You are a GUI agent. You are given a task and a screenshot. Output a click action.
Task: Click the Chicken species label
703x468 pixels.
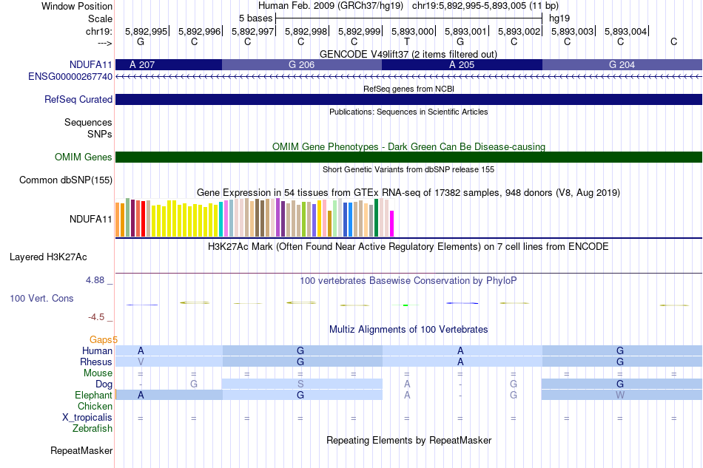[x=95, y=406]
